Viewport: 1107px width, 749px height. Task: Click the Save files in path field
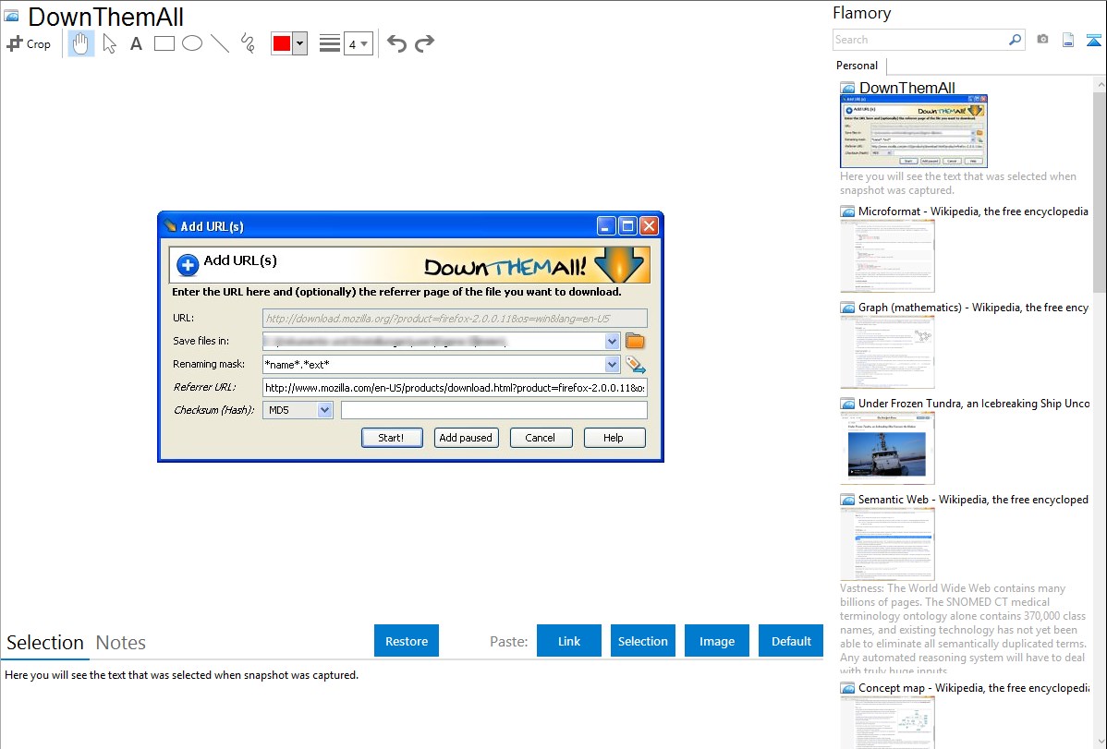[x=433, y=341]
